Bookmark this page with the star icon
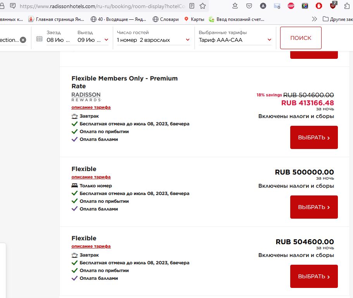353x298 pixels. 203,6
